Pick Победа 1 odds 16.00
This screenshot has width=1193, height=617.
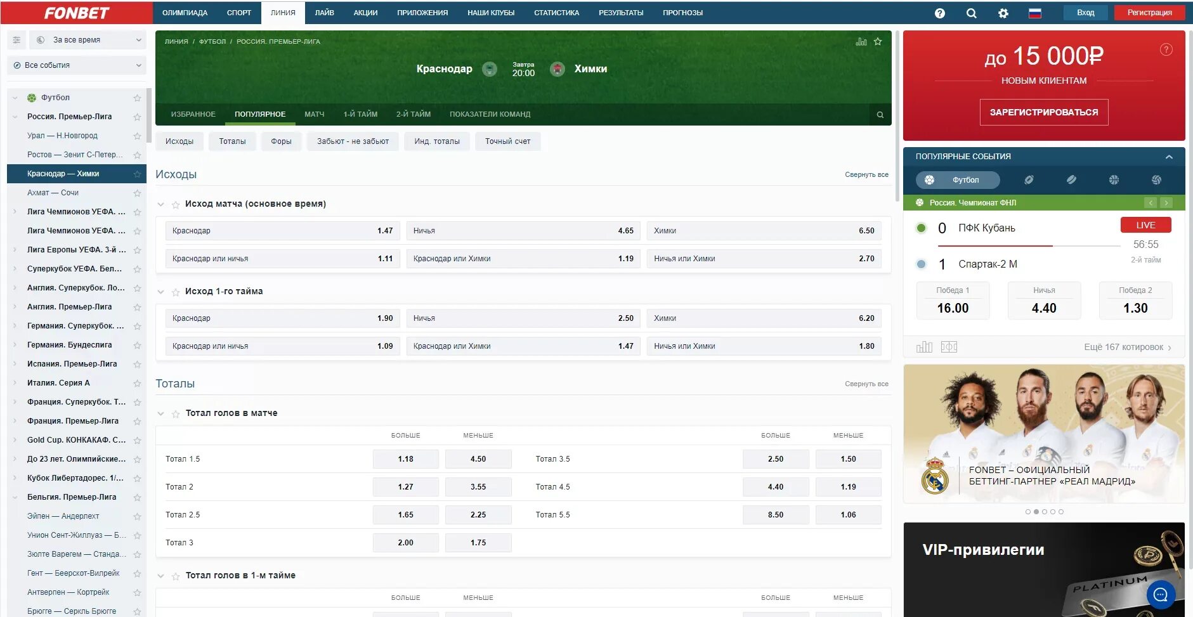953,301
